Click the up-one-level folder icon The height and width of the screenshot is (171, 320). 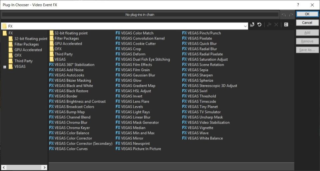pyautogui.click(x=252, y=25)
